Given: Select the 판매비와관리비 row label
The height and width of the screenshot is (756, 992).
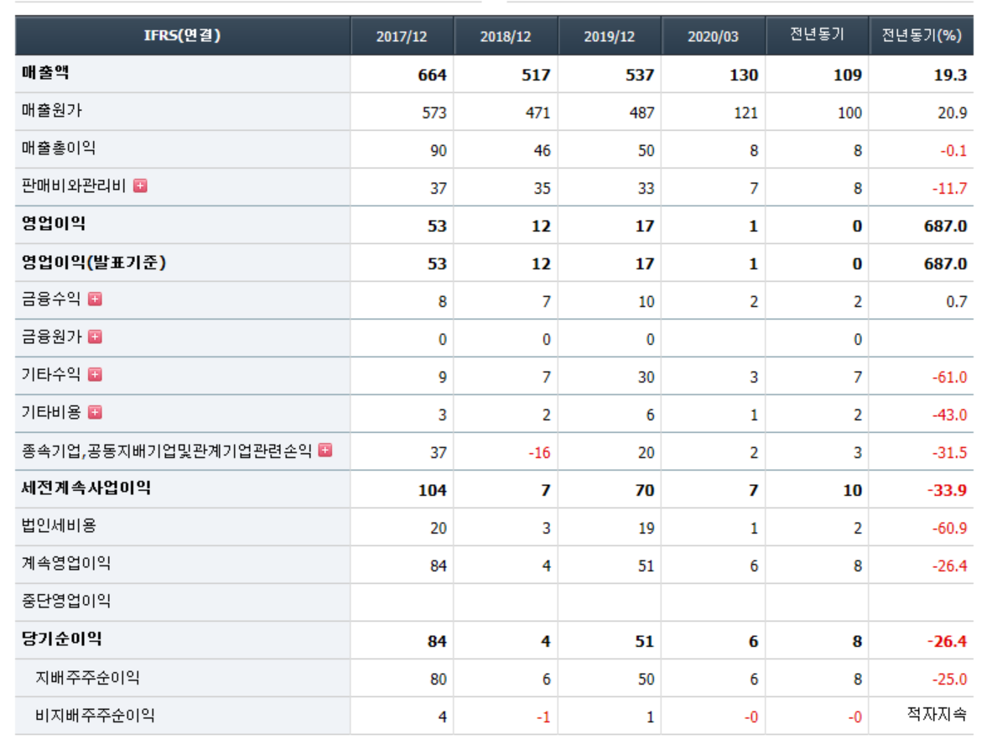Looking at the screenshot, I should click(74, 185).
